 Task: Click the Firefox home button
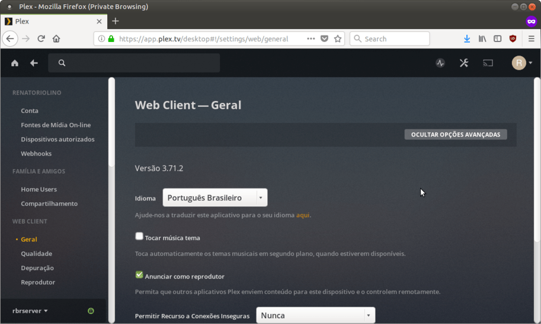tap(56, 38)
